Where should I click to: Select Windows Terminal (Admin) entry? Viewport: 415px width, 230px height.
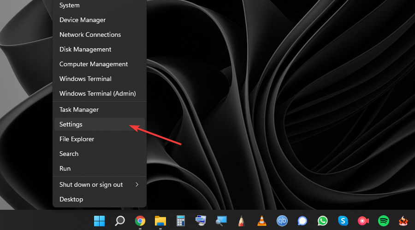tap(97, 93)
